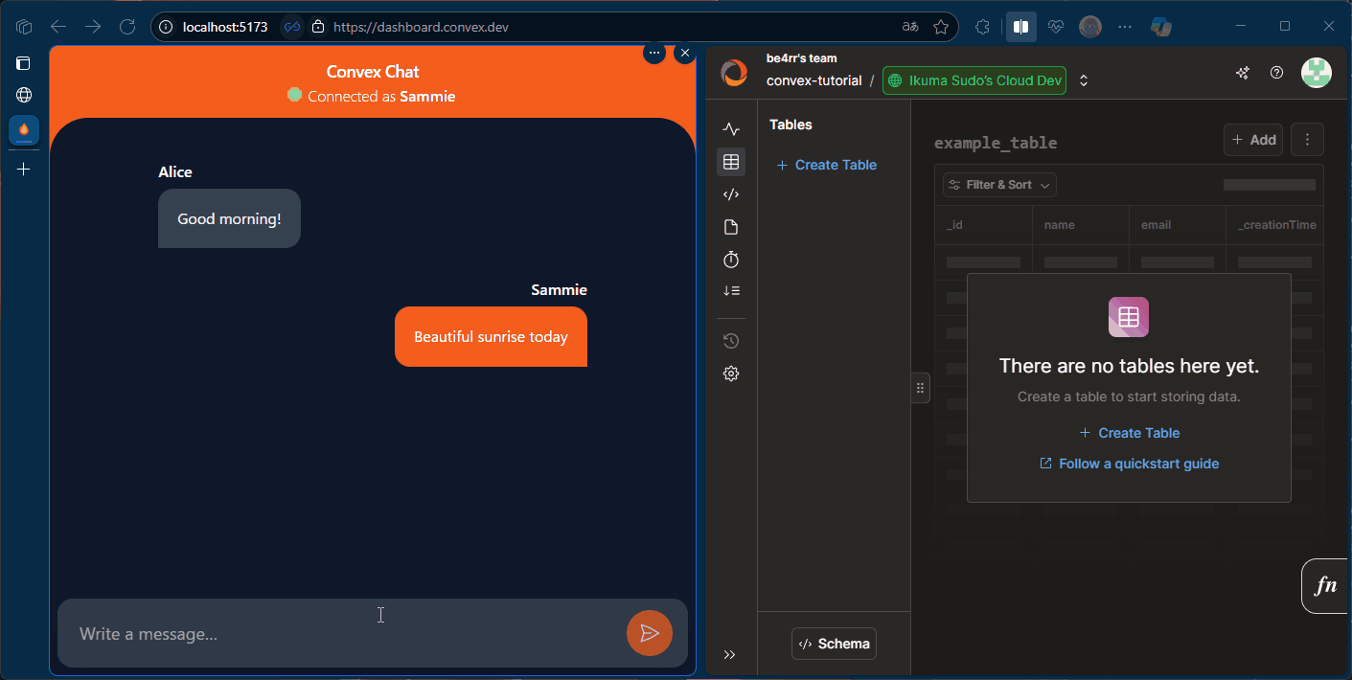Click the split pane resize handle
Screen dimensions: 1352x680
click(x=920, y=388)
